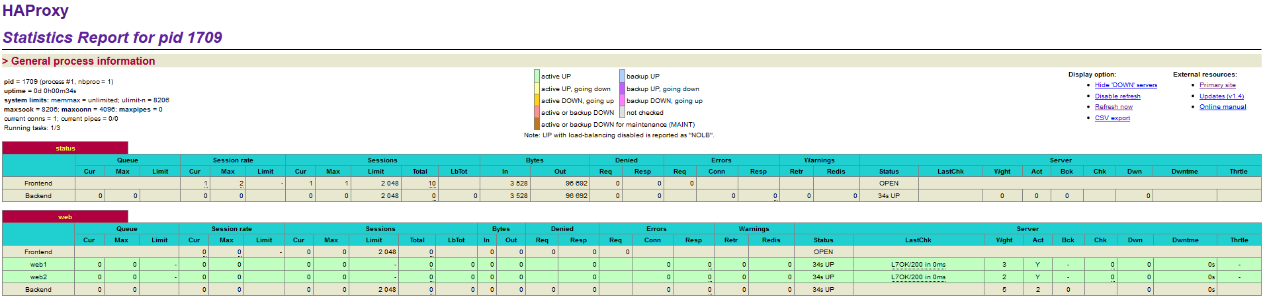Open the Primary site link
Viewport: 1265px width, 303px height.
[x=1217, y=85]
